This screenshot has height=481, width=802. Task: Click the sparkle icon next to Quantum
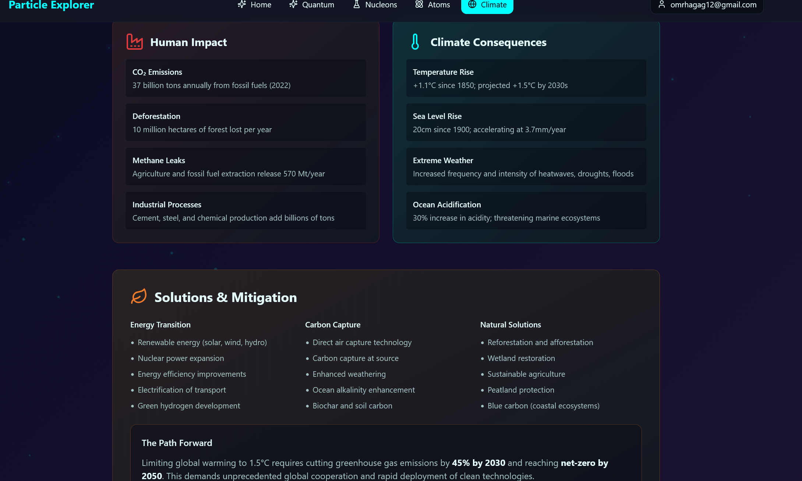point(293,4)
